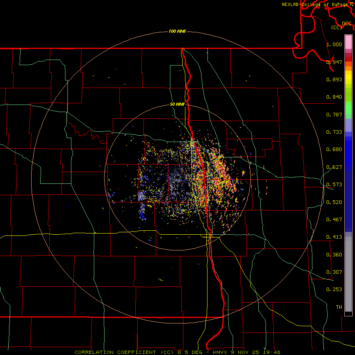
Task: Click the 9 NOV 25 date text
Action: [246, 352]
